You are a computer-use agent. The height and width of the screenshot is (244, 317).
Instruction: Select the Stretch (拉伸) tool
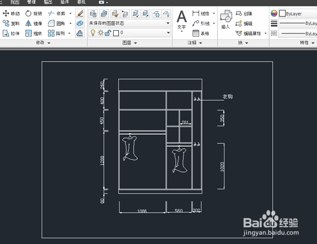click(x=11, y=33)
